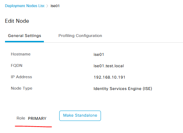Select the Identity Services Engine (ISE) value
This screenshot has height=133, width=183.
click(x=123, y=89)
